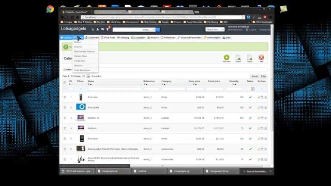This screenshot has width=331, height=186.
Task: Open the shopping cart quick-access icon in header
Action: click(93, 29)
